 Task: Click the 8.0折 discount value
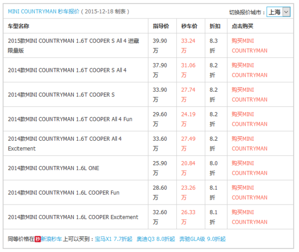click(214, 168)
